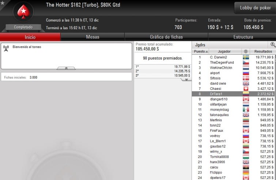The width and height of the screenshot is (276, 180).
Task: Open the Mesas tab
Action: pyautogui.click(x=92, y=37)
